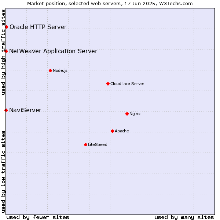This screenshot has height=220, width=220.
Task: Click the NaviServer red data point
Action: pyautogui.click(x=6, y=110)
